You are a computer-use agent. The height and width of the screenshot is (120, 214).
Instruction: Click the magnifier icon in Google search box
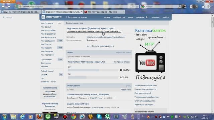[x=179, y=7]
